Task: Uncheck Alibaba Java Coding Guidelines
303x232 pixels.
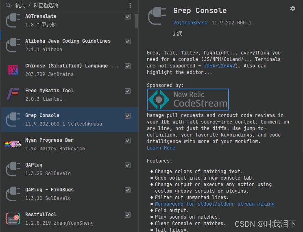Action: [128, 41]
